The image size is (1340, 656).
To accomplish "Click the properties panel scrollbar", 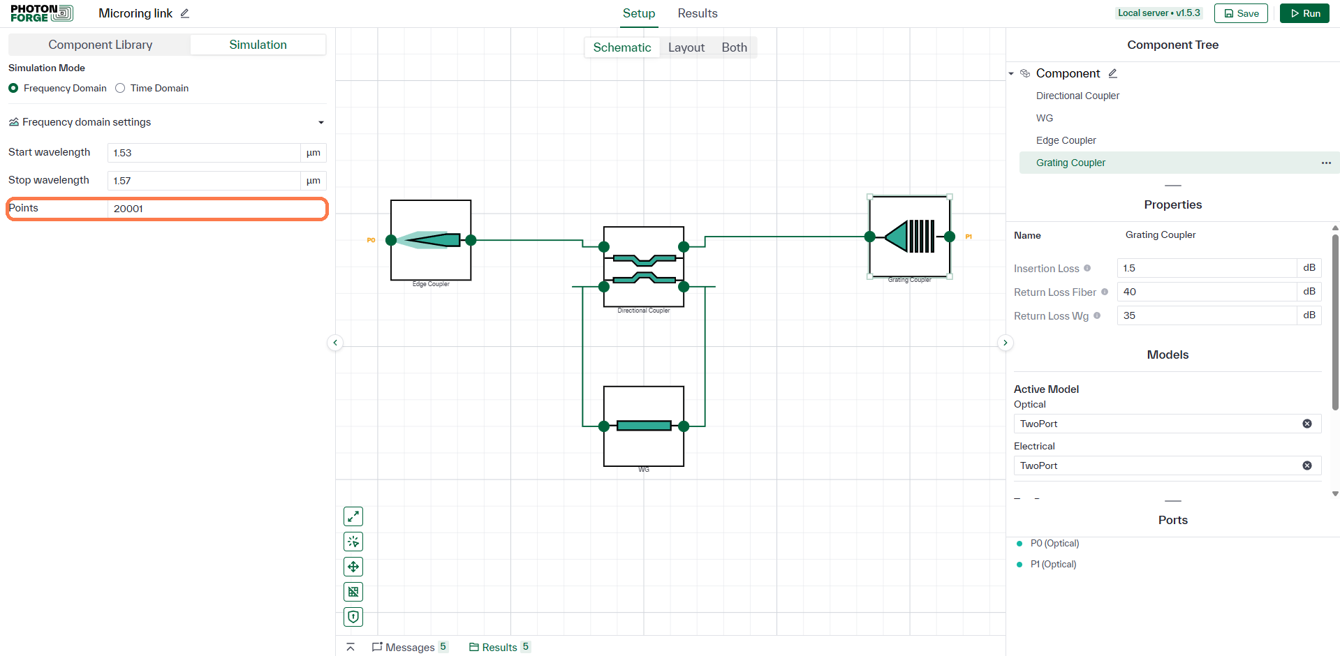I will click(1335, 322).
